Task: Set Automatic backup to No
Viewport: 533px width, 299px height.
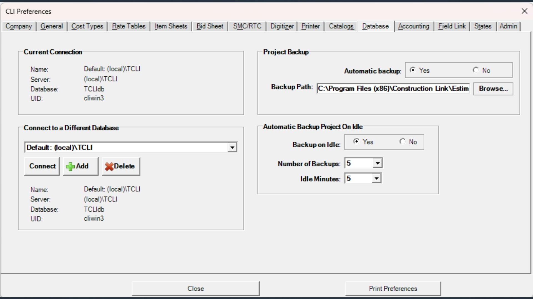Action: [x=476, y=70]
